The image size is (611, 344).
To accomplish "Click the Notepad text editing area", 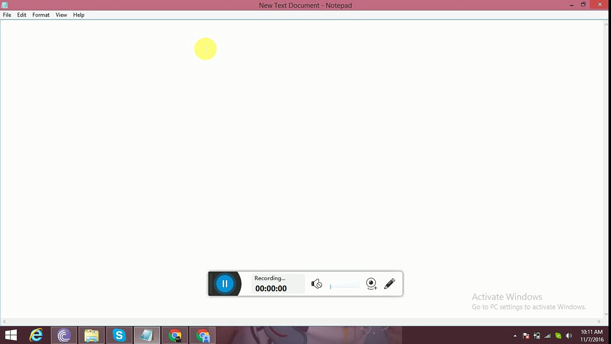I will pos(302,169).
